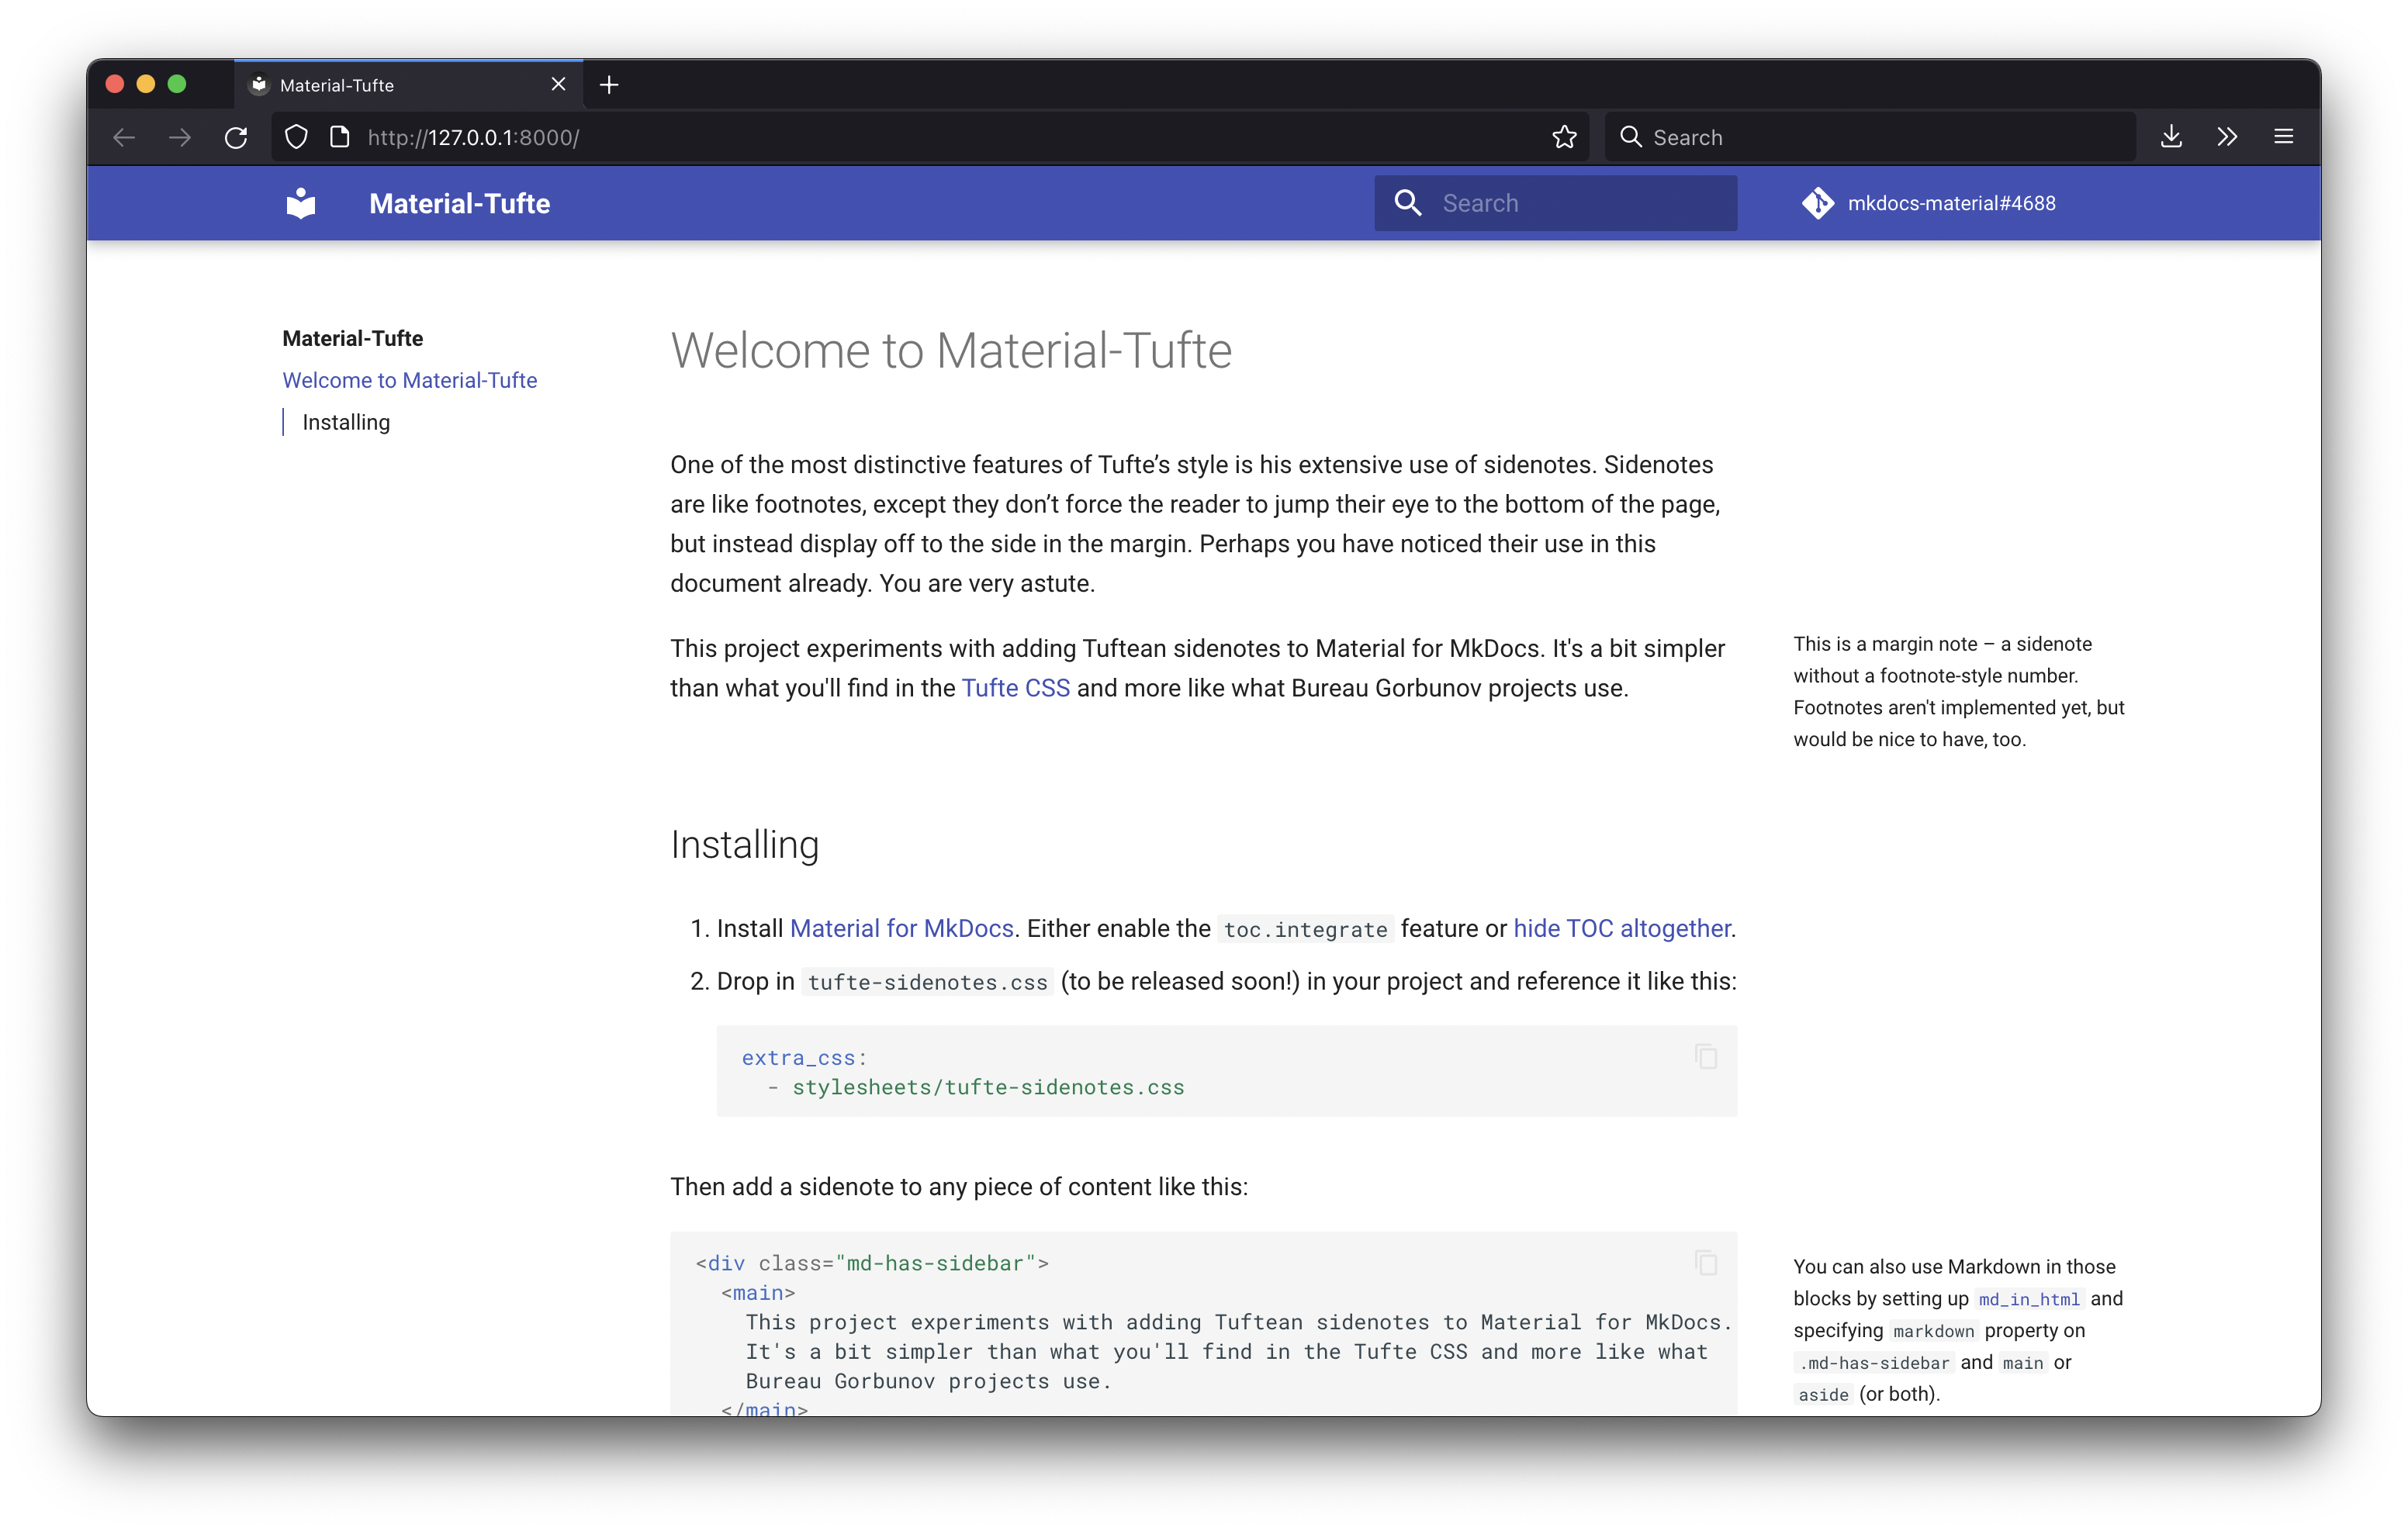Screen dimensions: 2408x1531
Task: Open the Tufte CSS link
Action: pyautogui.click(x=1015, y=688)
